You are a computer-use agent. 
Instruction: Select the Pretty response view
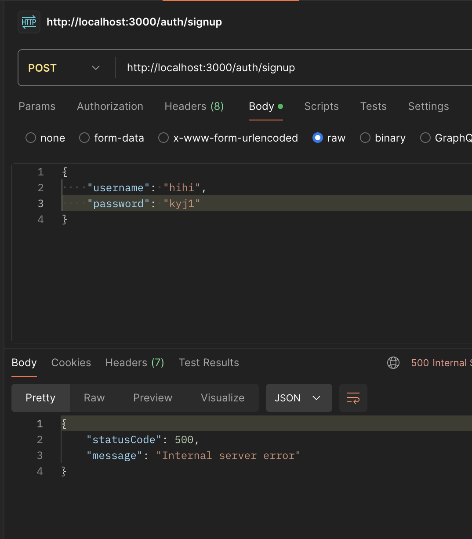pyautogui.click(x=40, y=398)
